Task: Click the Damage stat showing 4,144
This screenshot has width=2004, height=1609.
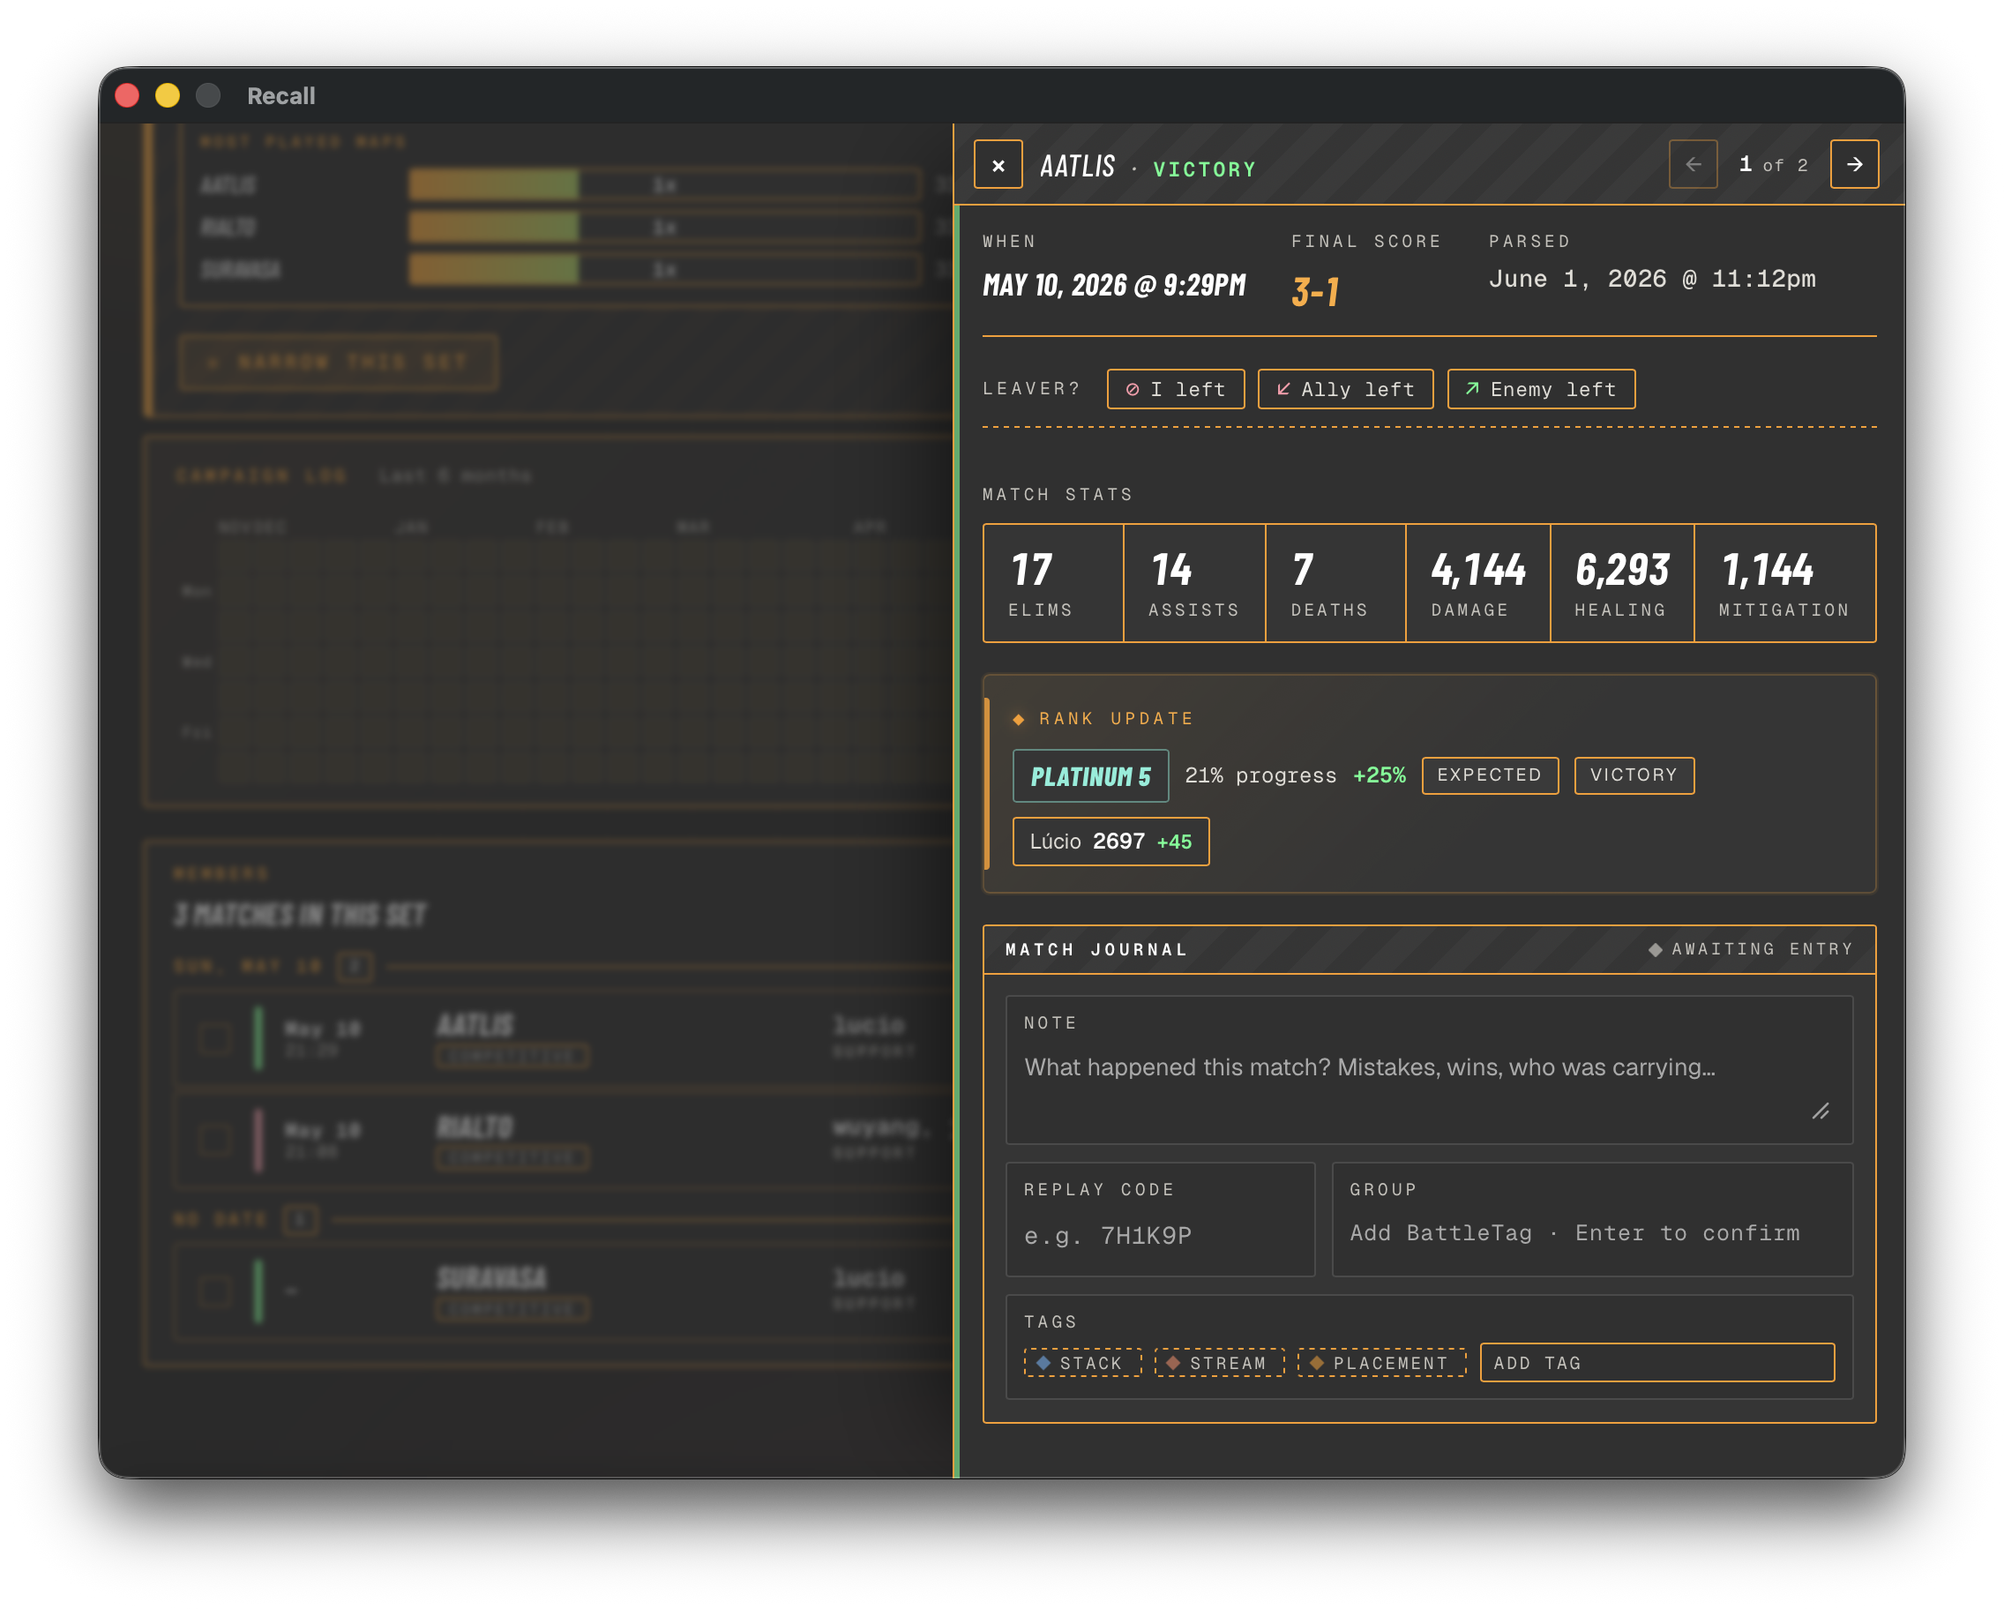Action: [x=1478, y=583]
